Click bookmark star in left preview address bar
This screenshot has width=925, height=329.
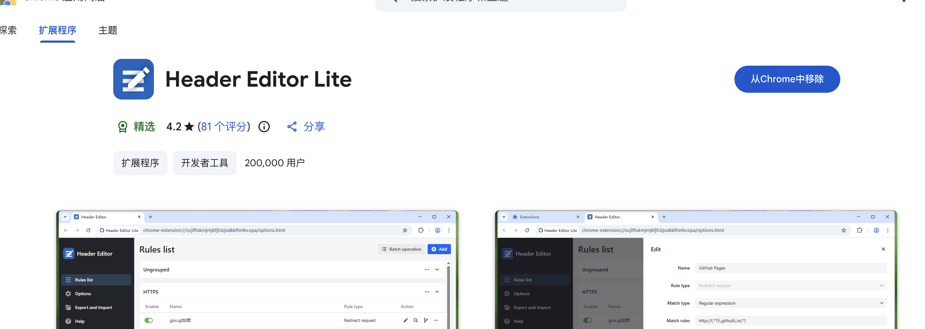[405, 230]
